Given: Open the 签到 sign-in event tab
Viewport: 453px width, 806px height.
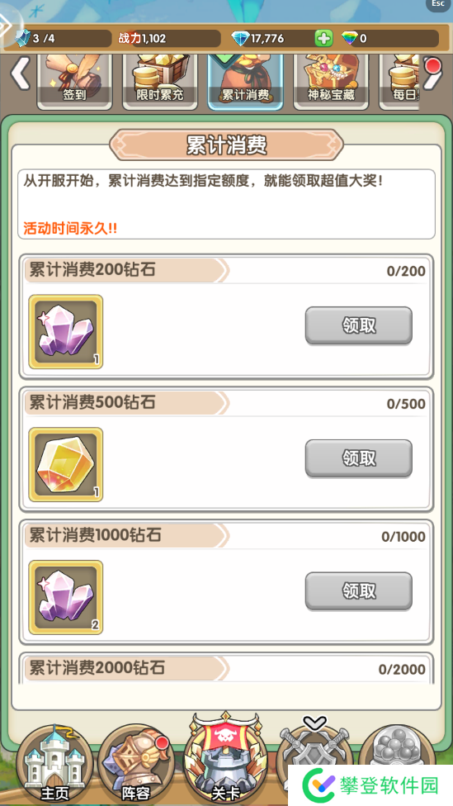Looking at the screenshot, I should [x=74, y=81].
